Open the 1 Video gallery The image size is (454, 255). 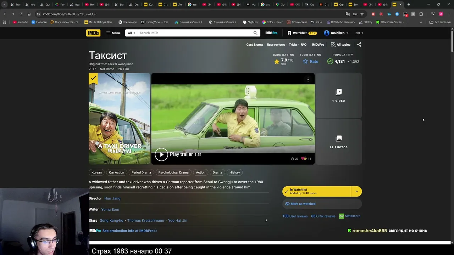pos(339,96)
